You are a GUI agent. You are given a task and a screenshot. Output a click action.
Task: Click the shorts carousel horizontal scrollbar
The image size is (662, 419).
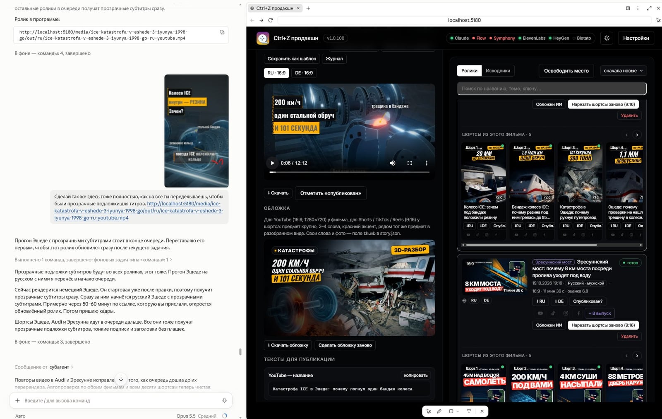tap(531, 245)
